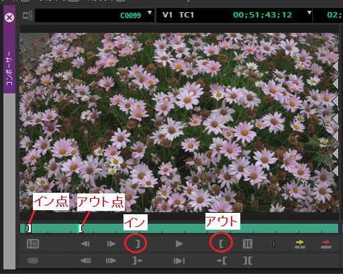The height and width of the screenshot is (274, 343).
Task: Clear both IN and OUT marks
Action: click(248, 261)
